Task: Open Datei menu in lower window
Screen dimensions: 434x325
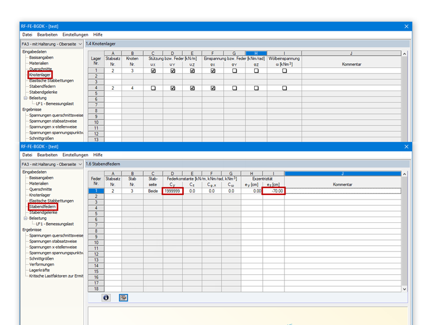Action: coord(27,155)
